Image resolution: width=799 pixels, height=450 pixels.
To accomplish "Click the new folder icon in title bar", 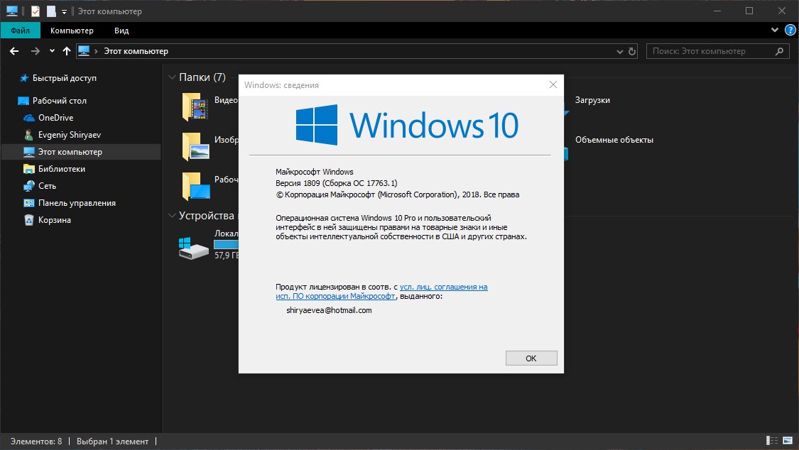I will (51, 11).
